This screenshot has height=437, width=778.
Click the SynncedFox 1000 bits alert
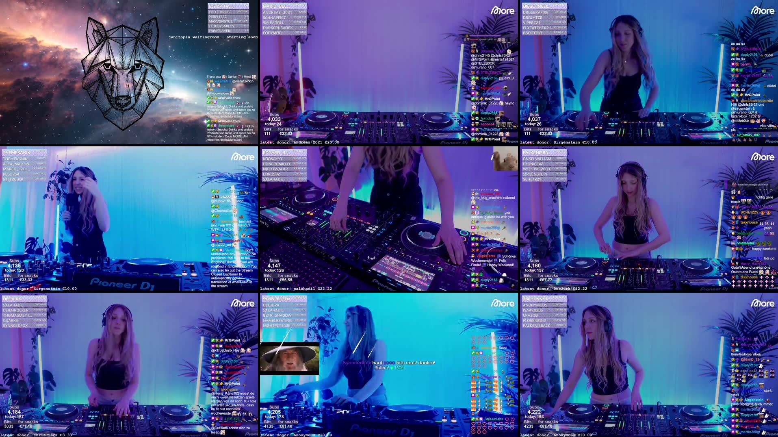pos(387,363)
